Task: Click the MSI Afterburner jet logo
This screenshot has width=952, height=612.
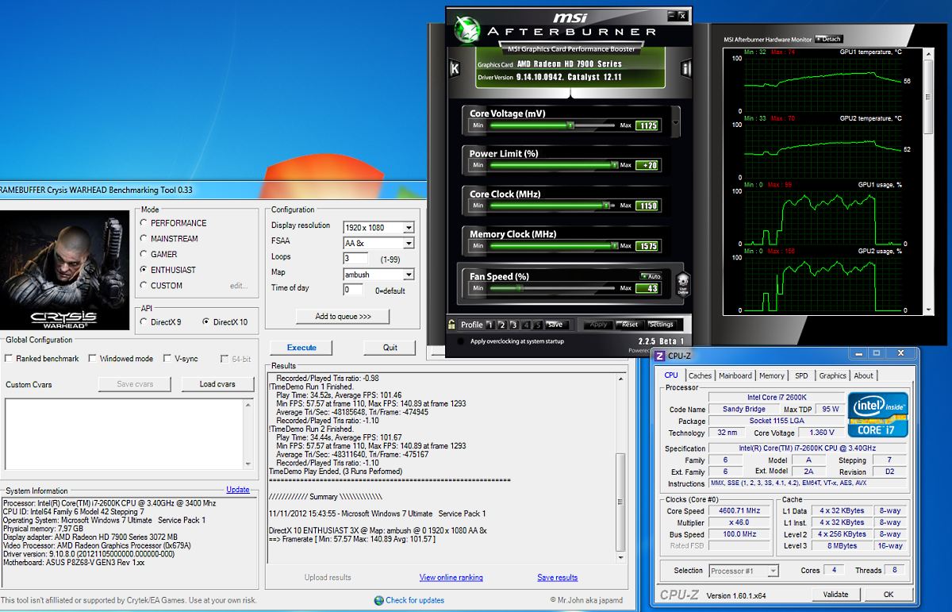Action: (468, 30)
